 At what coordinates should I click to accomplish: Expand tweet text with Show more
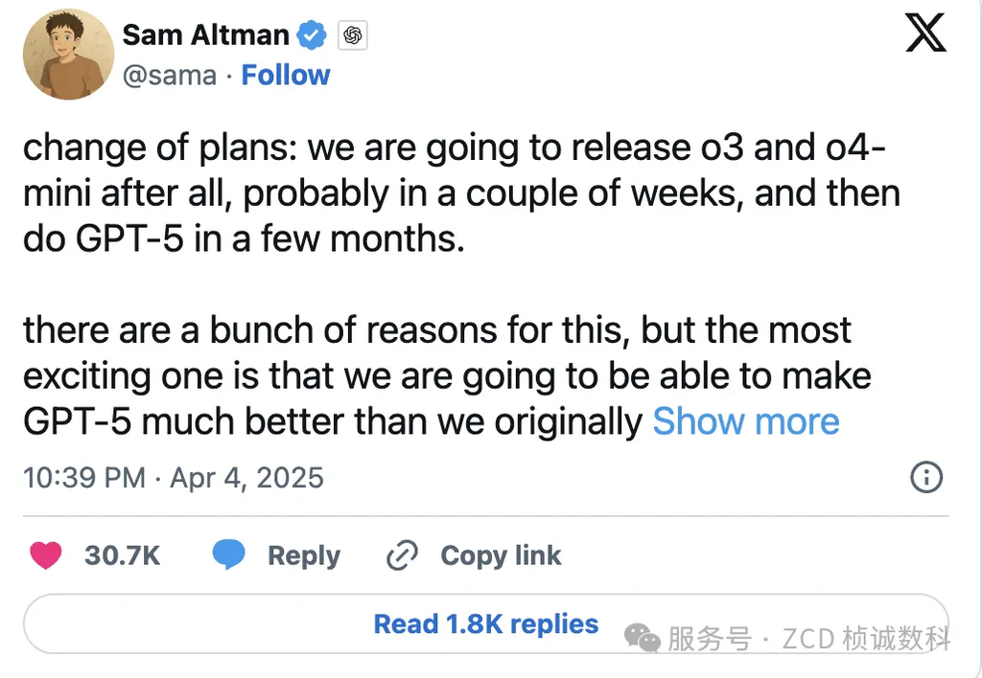745,421
